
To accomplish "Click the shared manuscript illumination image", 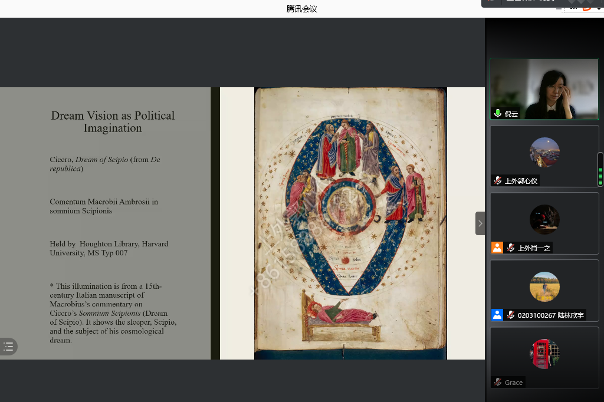I will pos(350,223).
